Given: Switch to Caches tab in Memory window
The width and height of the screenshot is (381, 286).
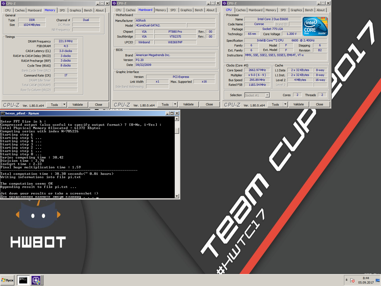Looking at the screenshot, I should pyautogui.click(x=20, y=10).
